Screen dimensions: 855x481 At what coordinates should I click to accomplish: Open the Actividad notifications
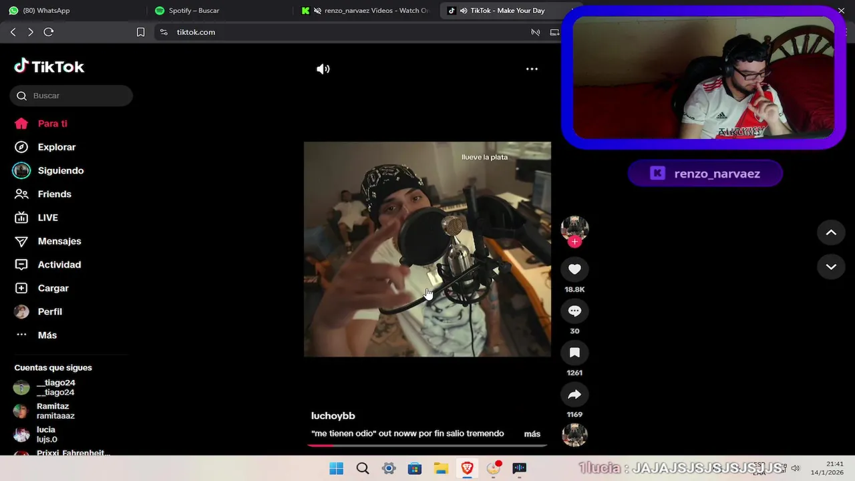click(48, 265)
